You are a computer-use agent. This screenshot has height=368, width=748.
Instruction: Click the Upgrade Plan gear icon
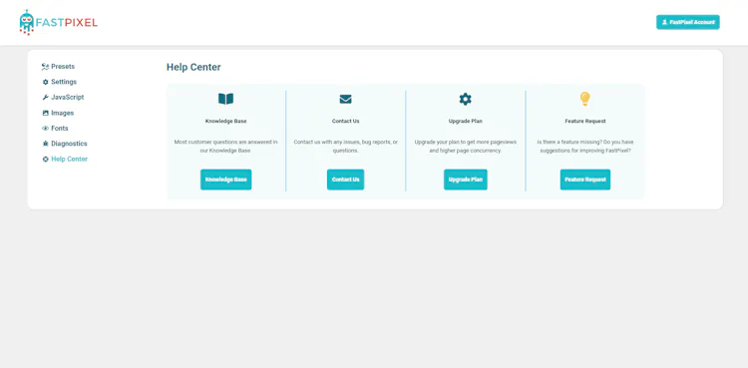tap(465, 99)
